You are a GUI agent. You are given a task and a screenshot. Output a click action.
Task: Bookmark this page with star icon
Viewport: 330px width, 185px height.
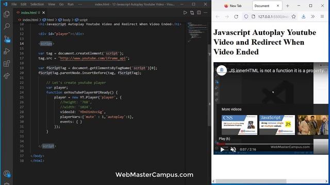[293, 16]
